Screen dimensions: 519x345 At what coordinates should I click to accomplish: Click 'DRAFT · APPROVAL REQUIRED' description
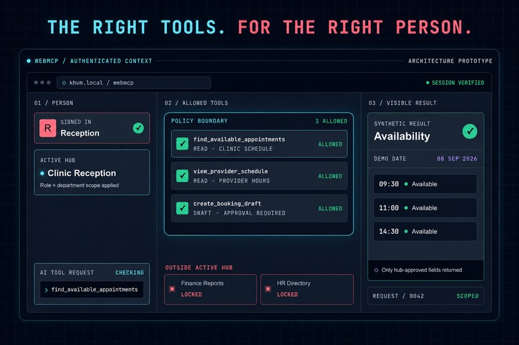(240, 213)
